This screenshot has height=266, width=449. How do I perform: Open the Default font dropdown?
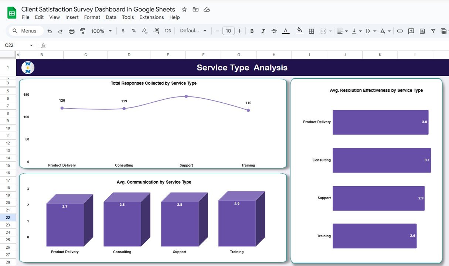click(193, 31)
